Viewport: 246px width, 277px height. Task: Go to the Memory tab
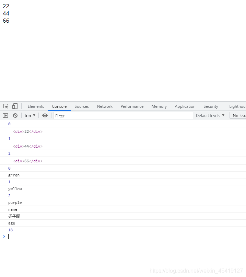[159, 106]
